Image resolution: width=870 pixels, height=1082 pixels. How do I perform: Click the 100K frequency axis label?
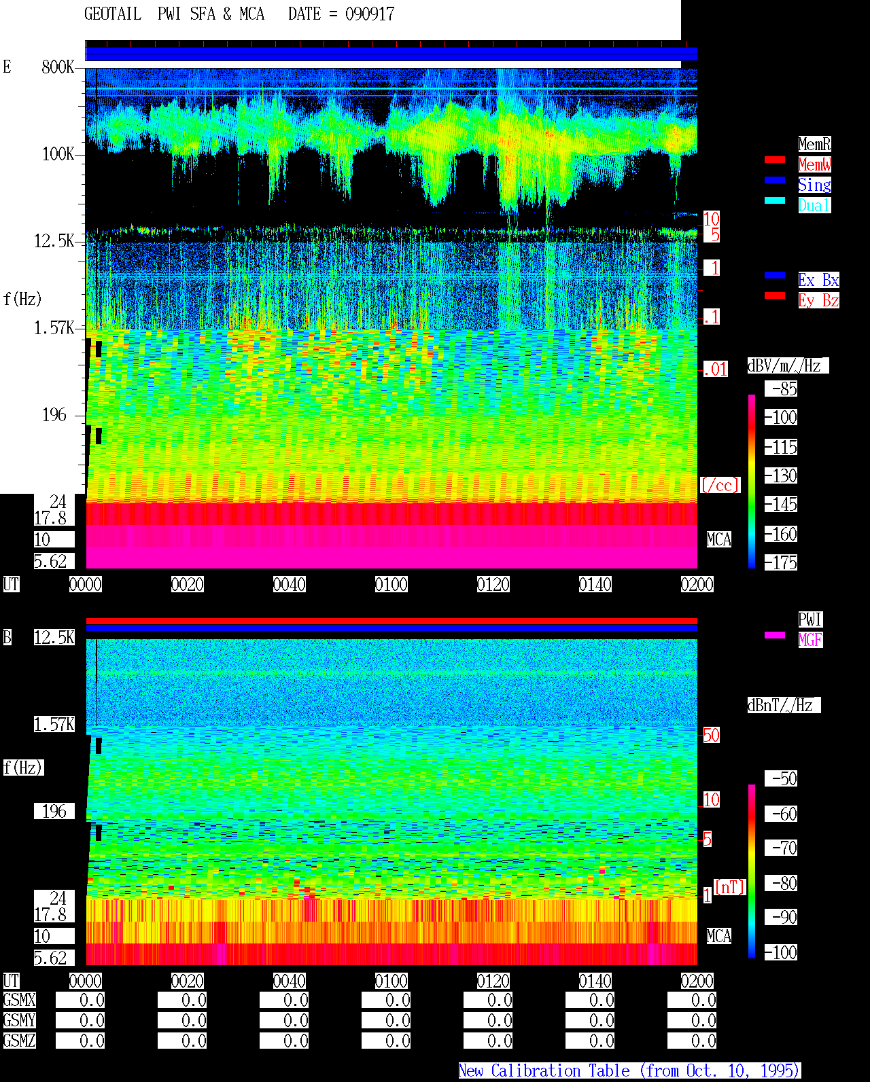pyautogui.click(x=58, y=154)
